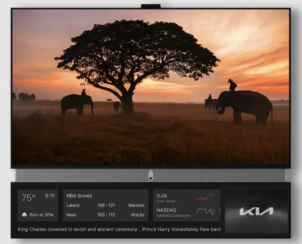Open the Lakers vs Warriors score row
Image resolution: width=302 pixels, height=244 pixels.
pos(105,206)
